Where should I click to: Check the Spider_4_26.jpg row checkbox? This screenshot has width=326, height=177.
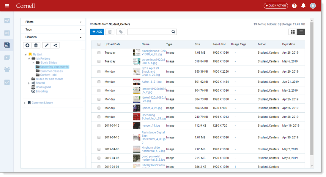pos(99,108)
